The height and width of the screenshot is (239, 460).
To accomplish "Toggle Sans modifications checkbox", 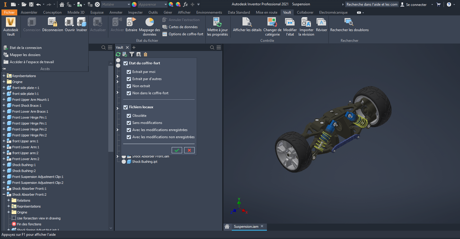I will tap(129, 123).
